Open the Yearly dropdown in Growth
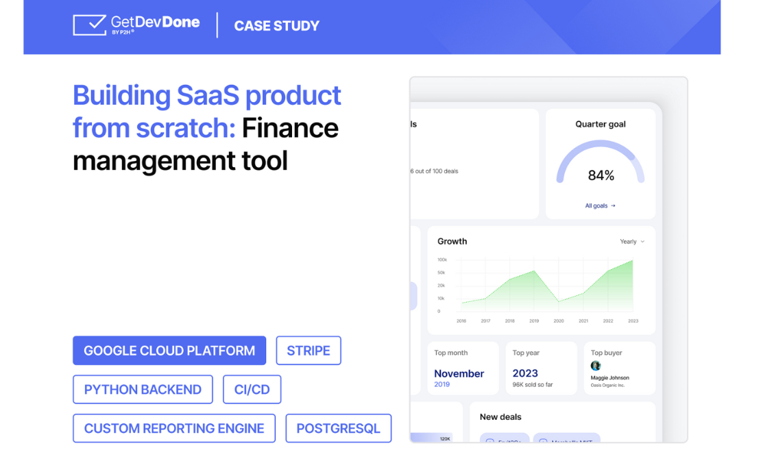Viewport: 761px width, 476px height. click(x=632, y=241)
